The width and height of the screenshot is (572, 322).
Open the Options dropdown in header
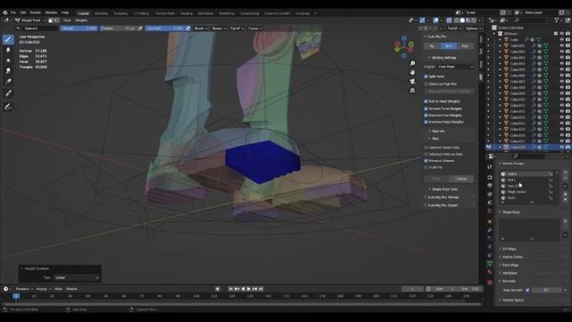(473, 28)
